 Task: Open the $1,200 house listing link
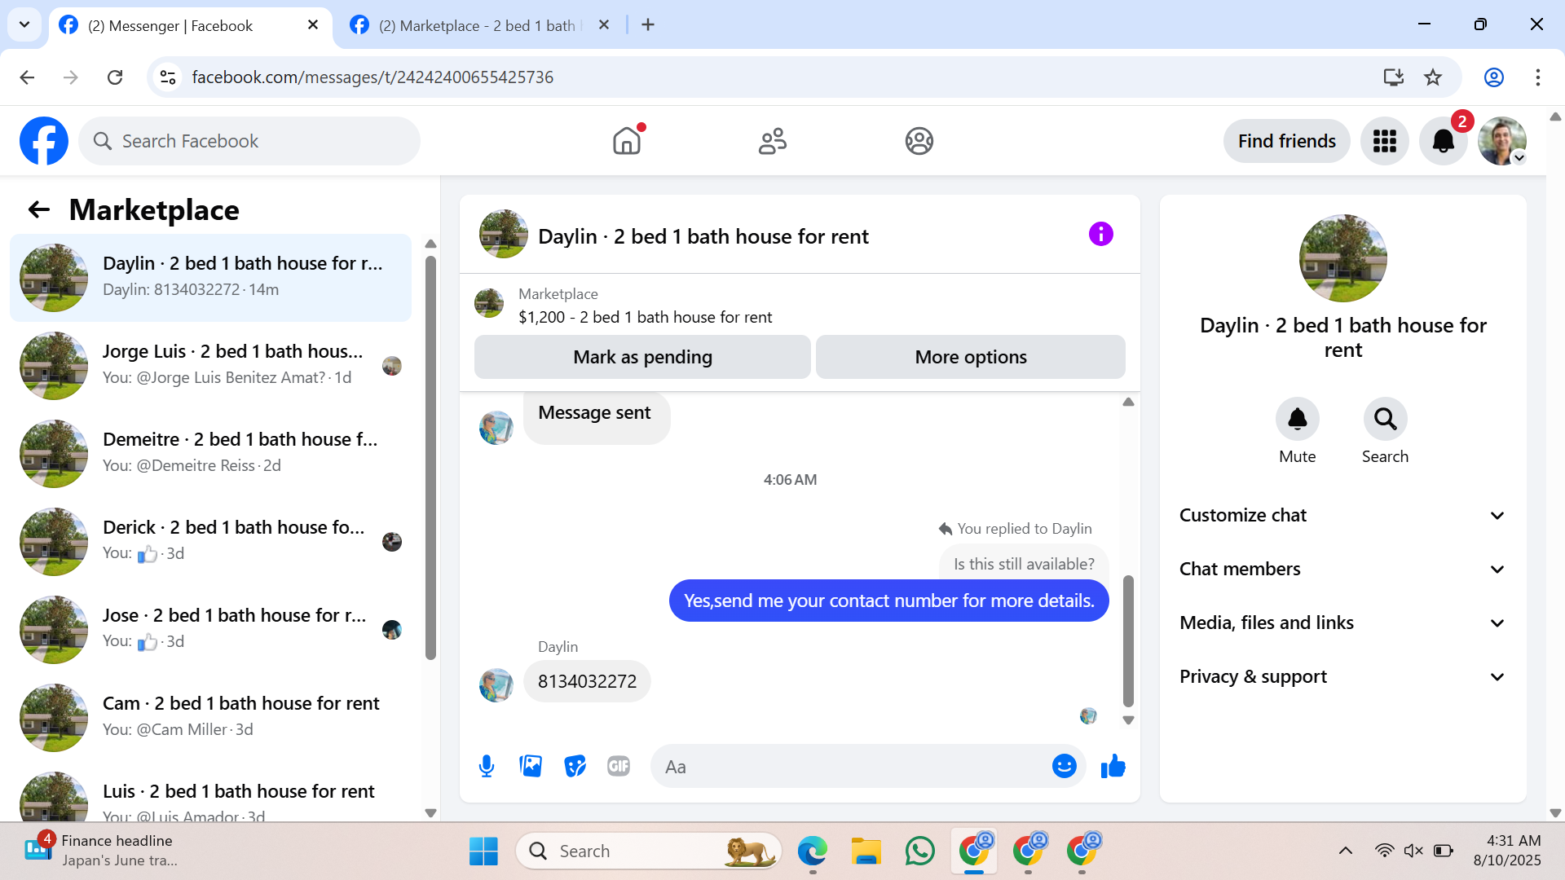[645, 317]
